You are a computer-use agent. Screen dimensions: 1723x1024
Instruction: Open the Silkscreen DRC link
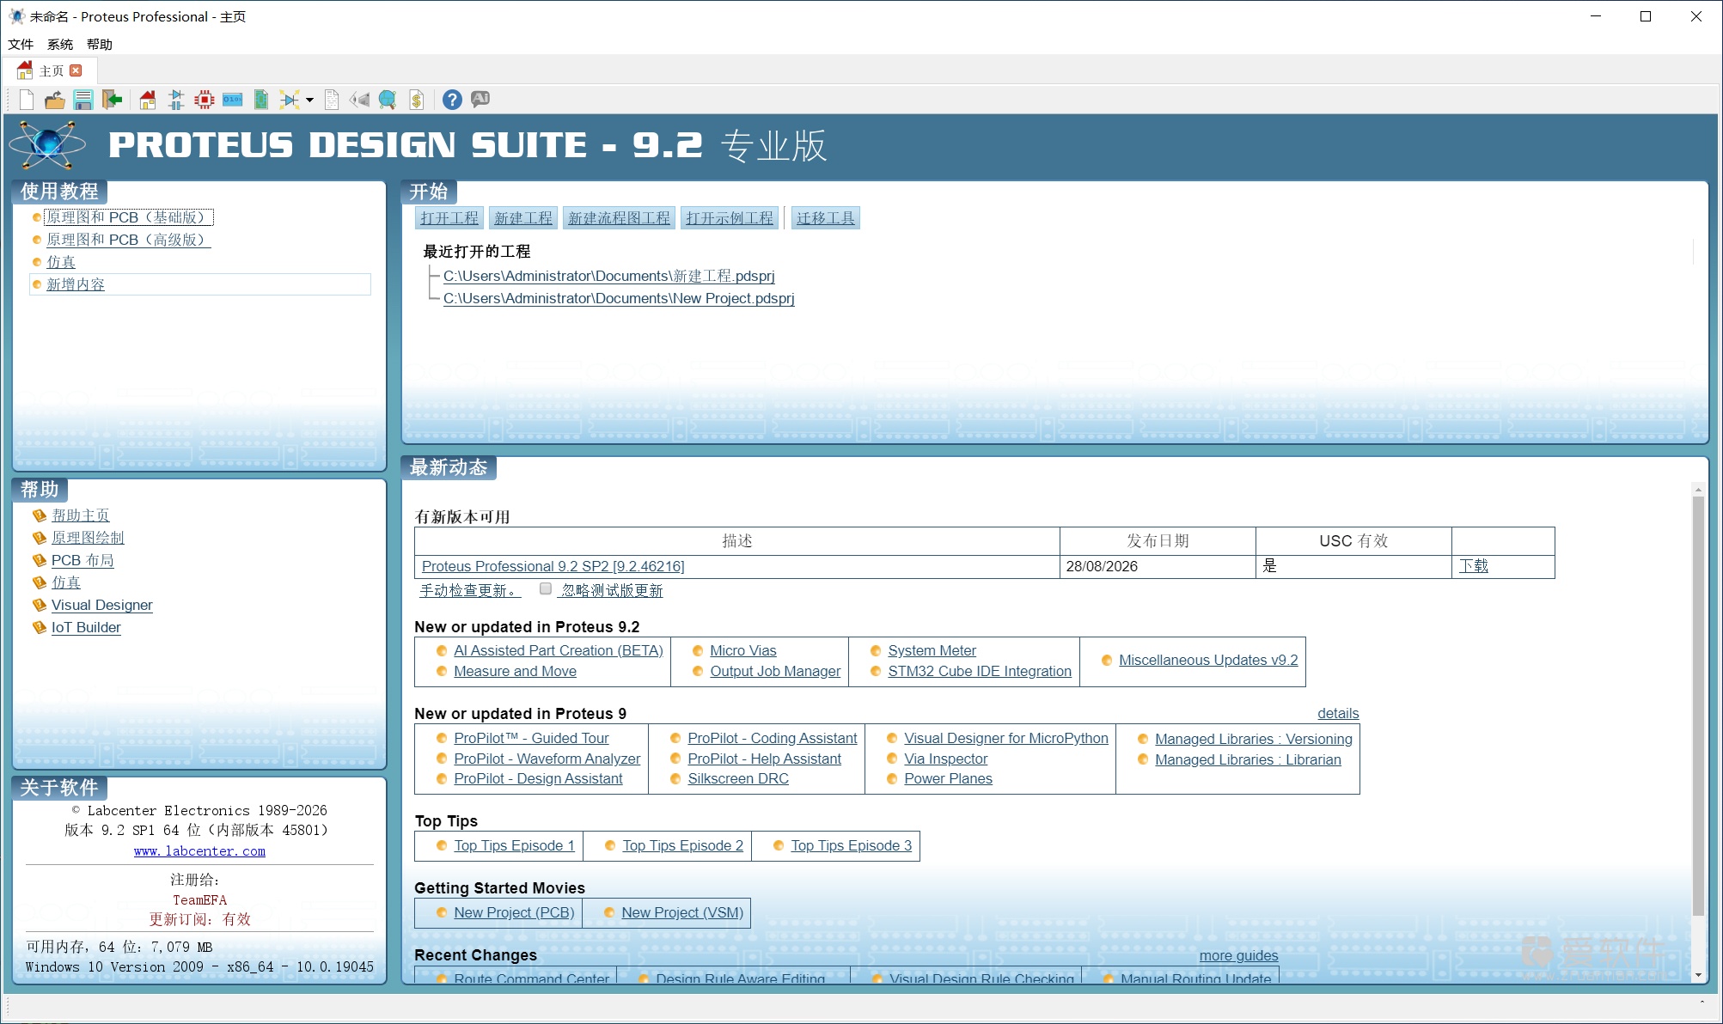(738, 778)
